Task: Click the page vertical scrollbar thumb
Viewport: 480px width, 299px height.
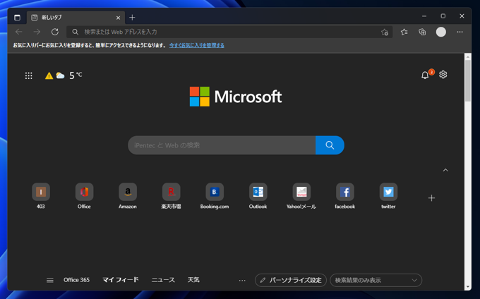Action: coord(467,80)
